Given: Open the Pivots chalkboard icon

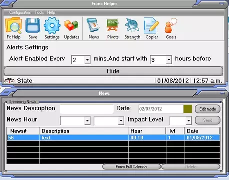Looking at the screenshot, I should click(x=113, y=25).
